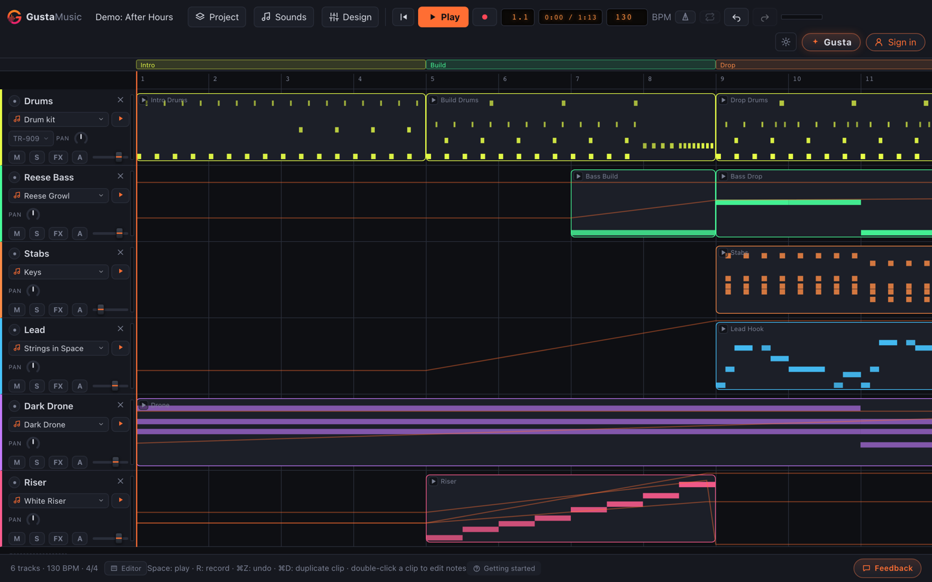
Task: Open the Design menu
Action: (x=350, y=17)
